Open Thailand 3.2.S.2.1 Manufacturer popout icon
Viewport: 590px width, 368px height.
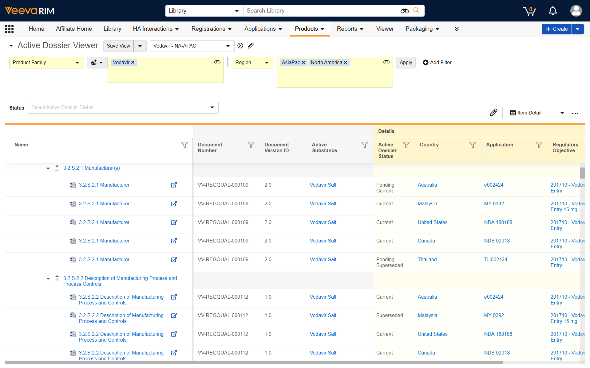tap(174, 260)
